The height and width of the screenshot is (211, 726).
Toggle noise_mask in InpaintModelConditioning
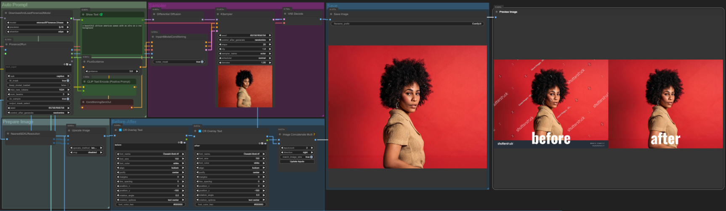[x=202, y=62]
